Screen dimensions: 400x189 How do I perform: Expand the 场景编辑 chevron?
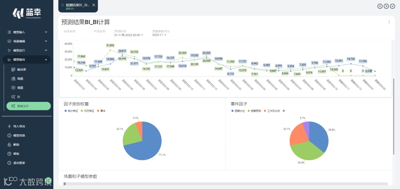coord(46,41)
